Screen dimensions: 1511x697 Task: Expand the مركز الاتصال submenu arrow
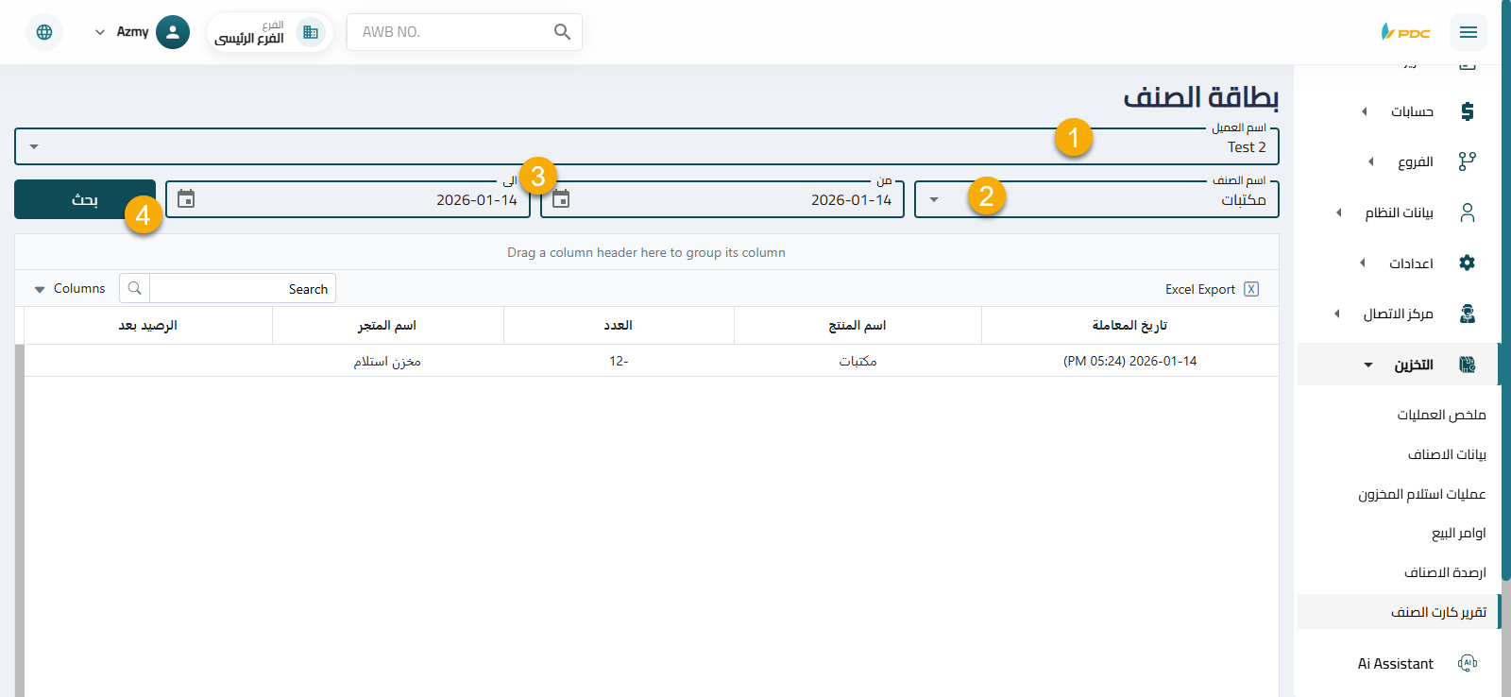[x=1336, y=314]
